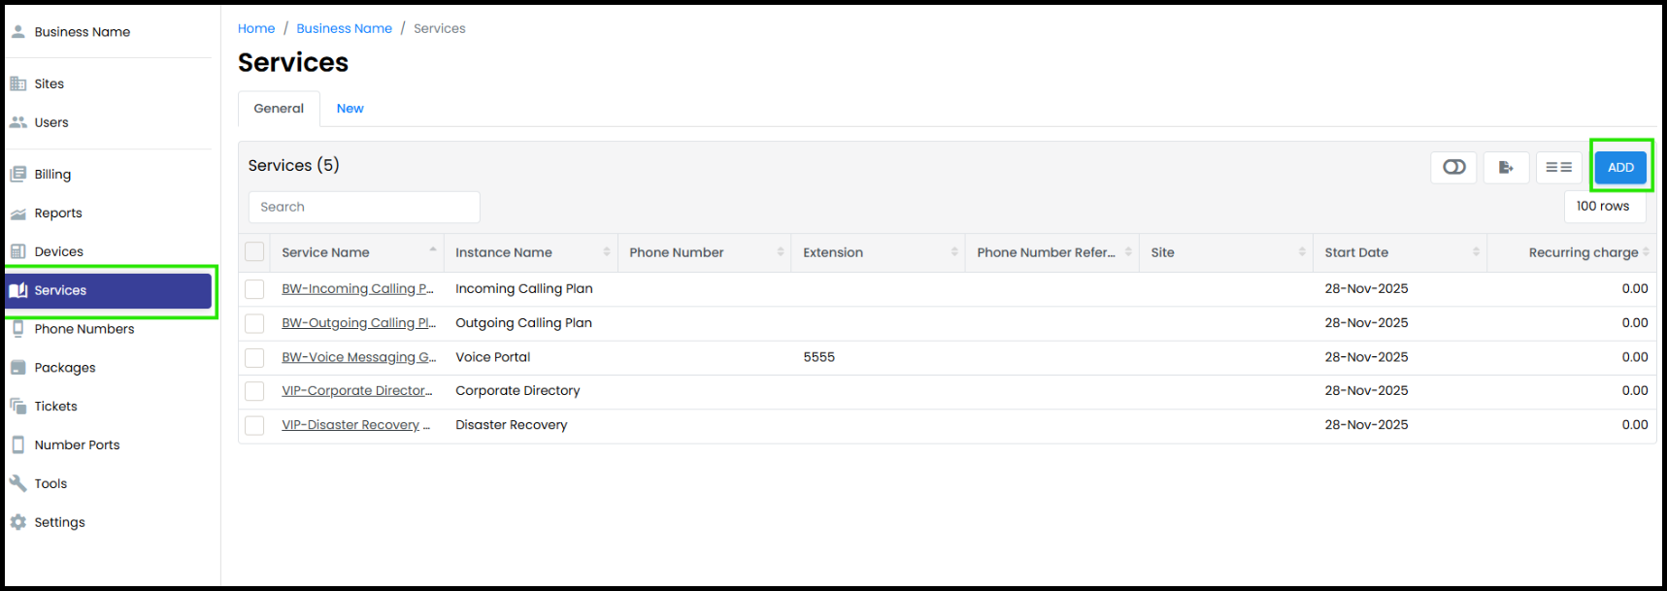Image resolution: width=1667 pixels, height=591 pixels.
Task: Switch to the General tab
Action: pos(279,109)
